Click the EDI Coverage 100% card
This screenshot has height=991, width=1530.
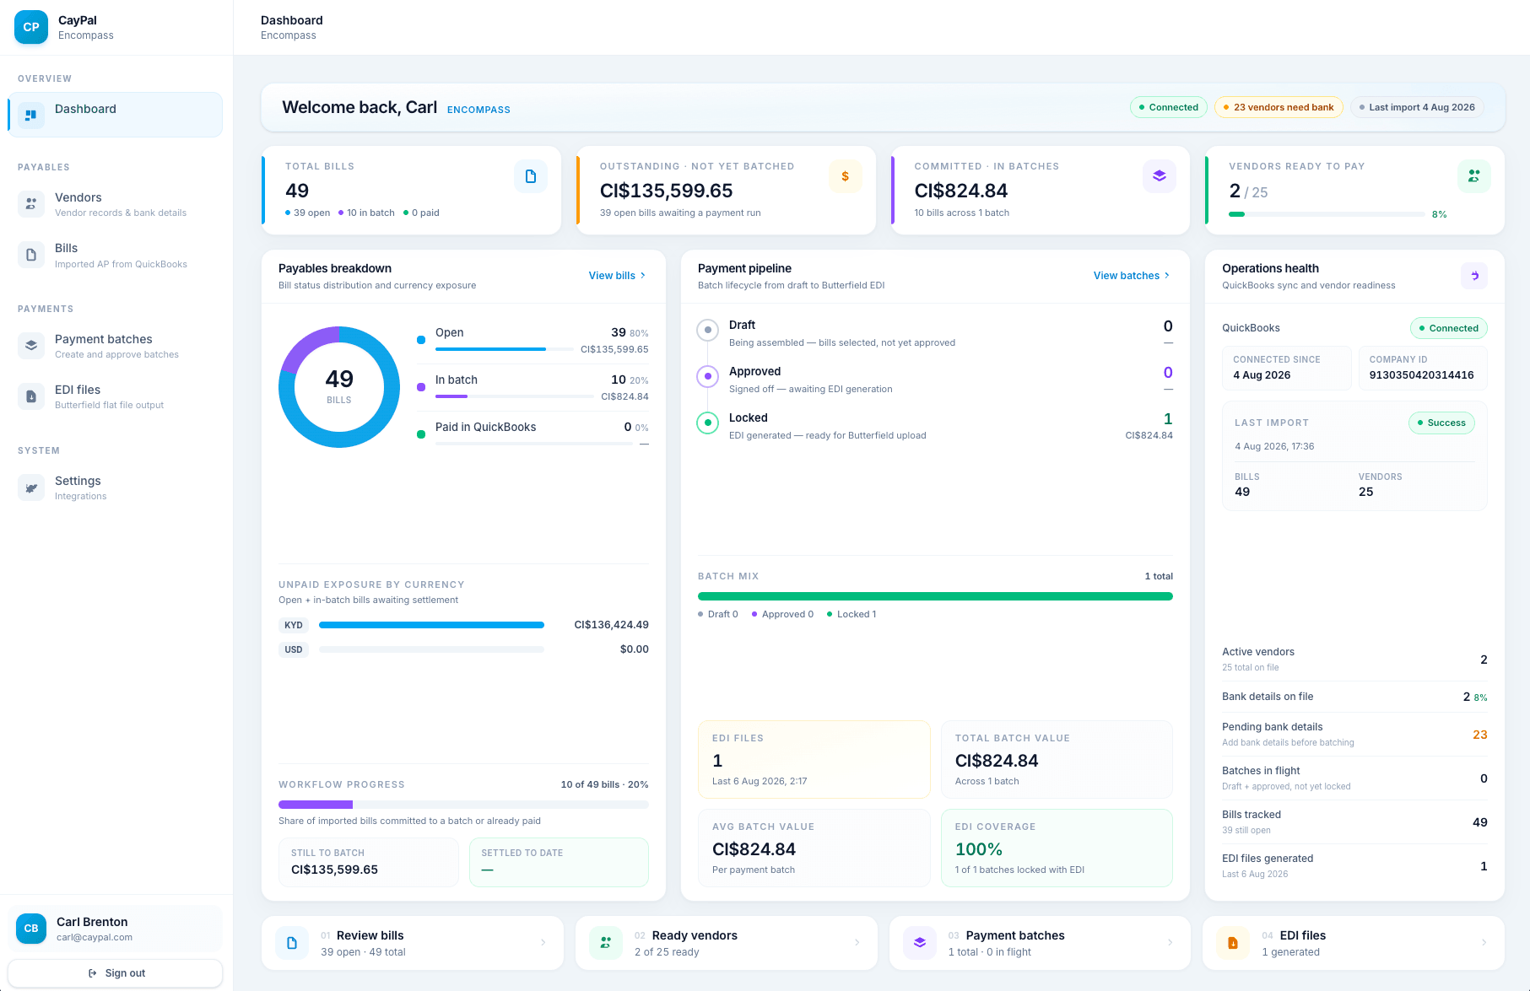click(1057, 848)
